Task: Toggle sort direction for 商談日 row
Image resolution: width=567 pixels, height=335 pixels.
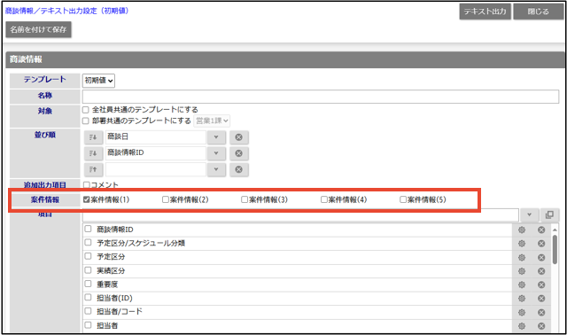Action: (x=93, y=137)
